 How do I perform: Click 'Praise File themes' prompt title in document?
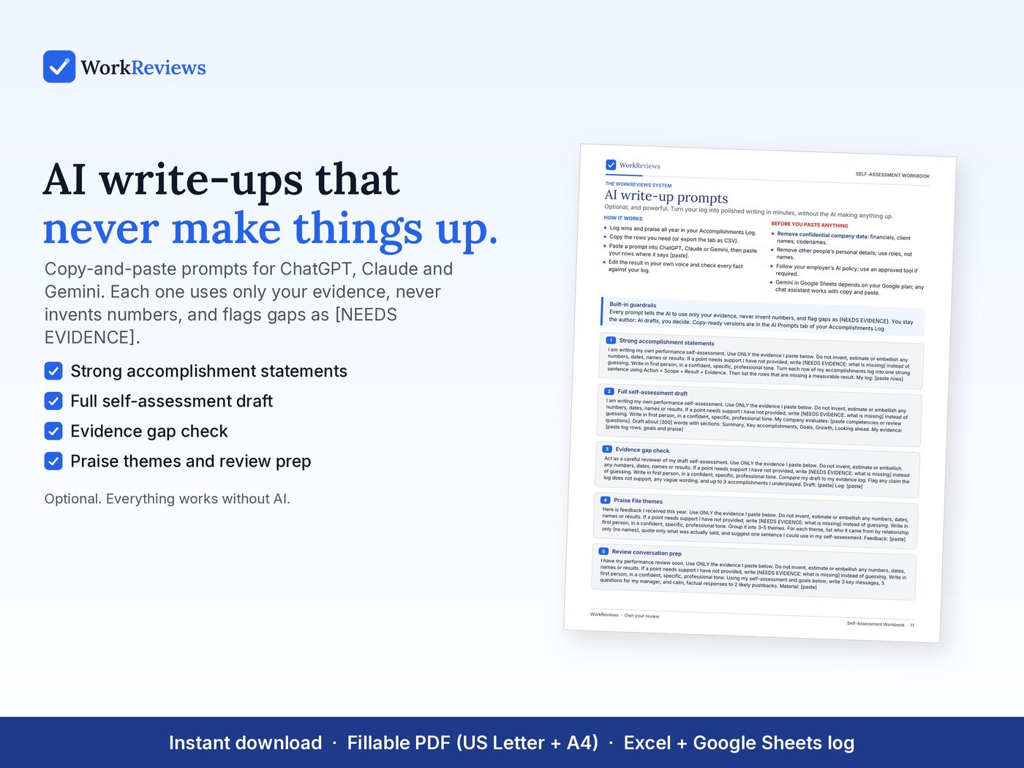pyautogui.click(x=638, y=501)
